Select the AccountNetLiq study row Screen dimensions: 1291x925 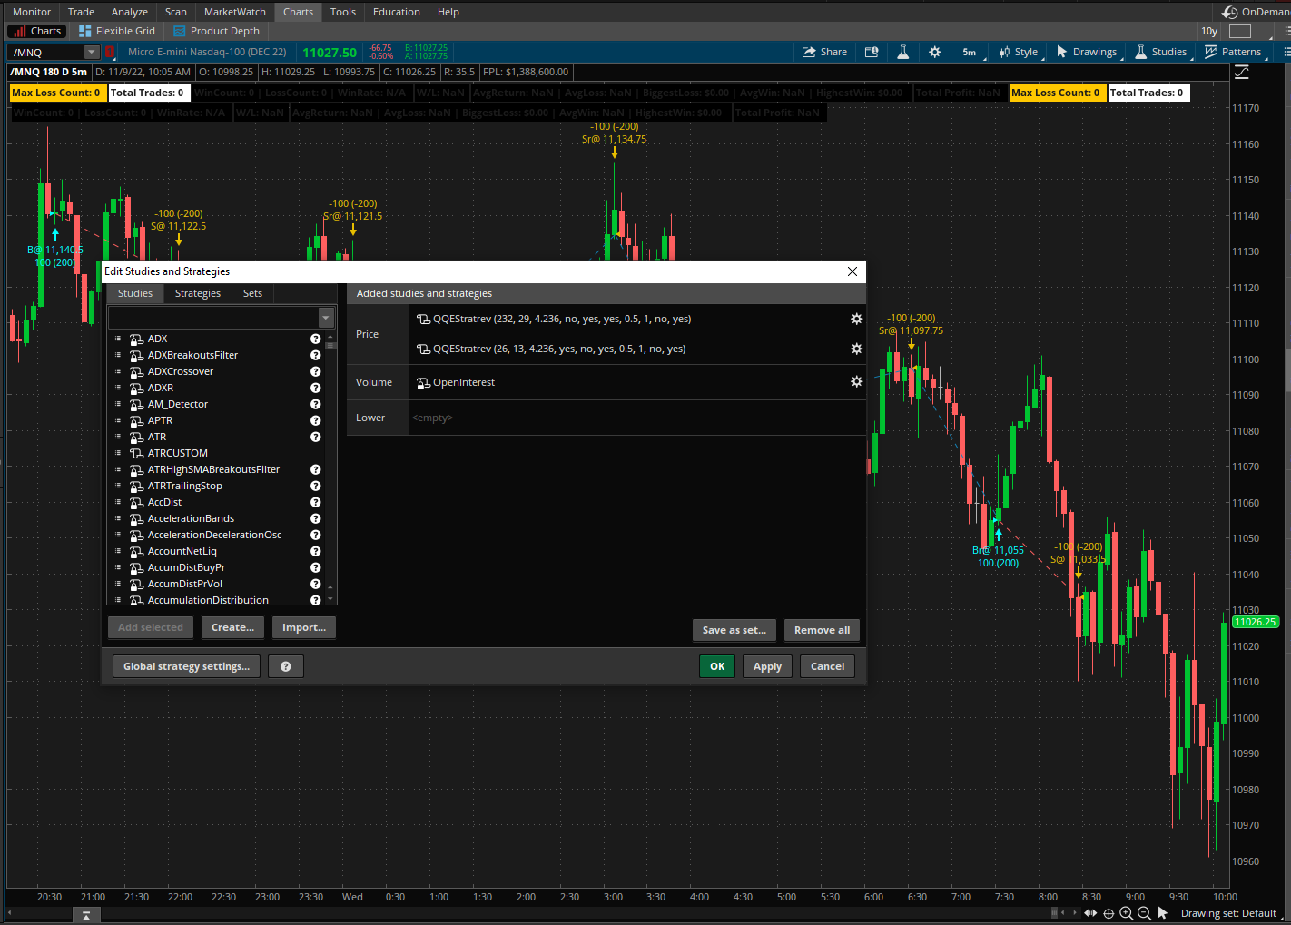pos(215,551)
